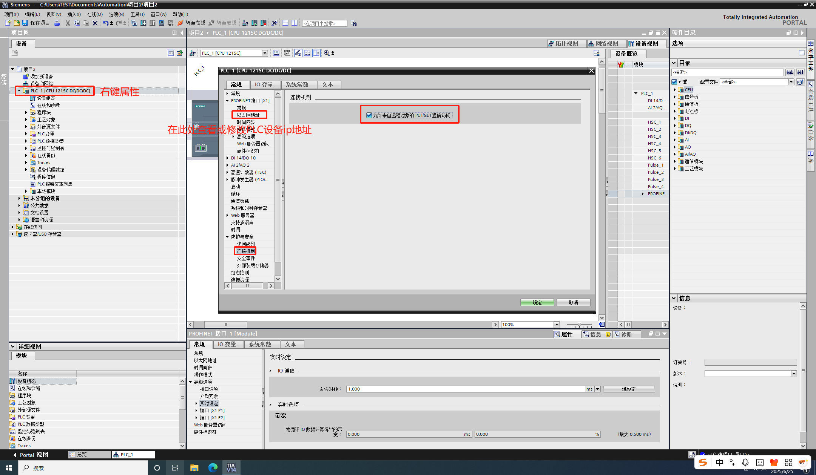Click the compile icon in toolbar
Image resolution: width=816 pixels, height=475 pixels.
pyautogui.click(x=134, y=23)
